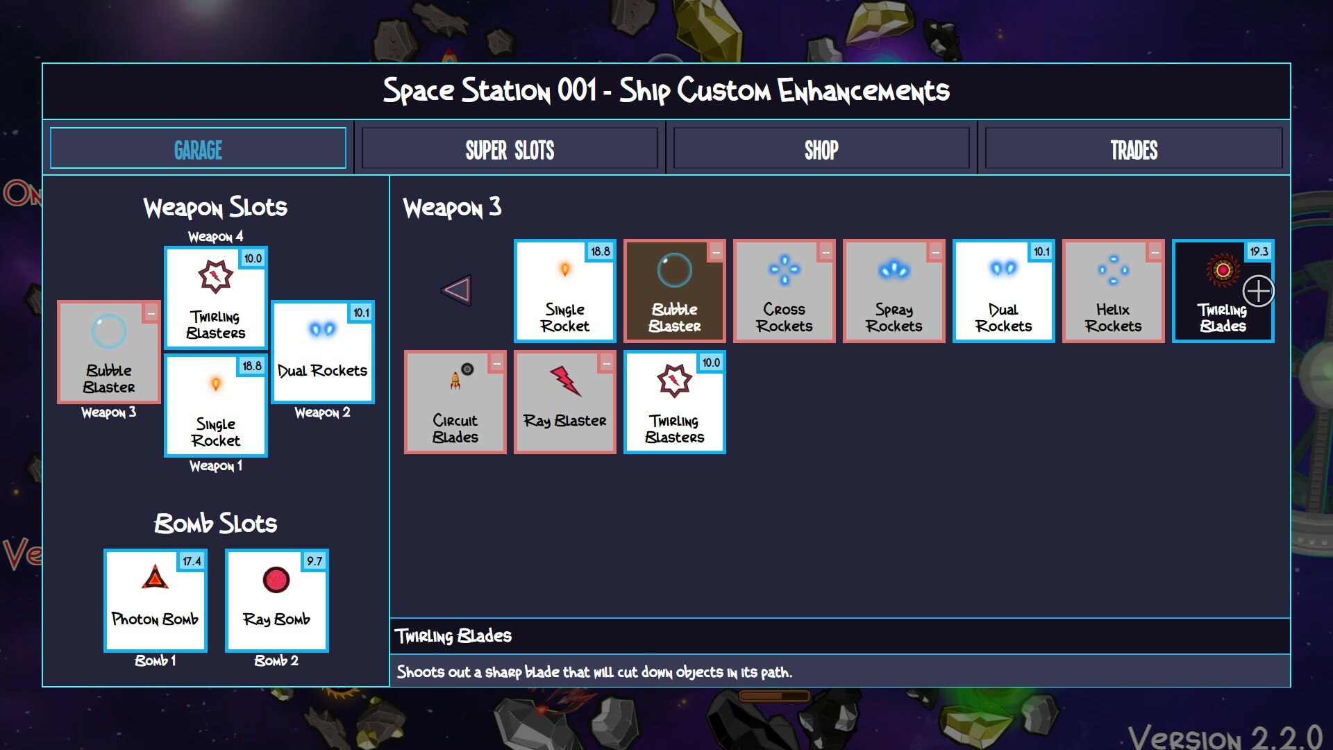Select the Bomb 2 Ray Bomb slot
The width and height of the screenshot is (1333, 750).
277,601
